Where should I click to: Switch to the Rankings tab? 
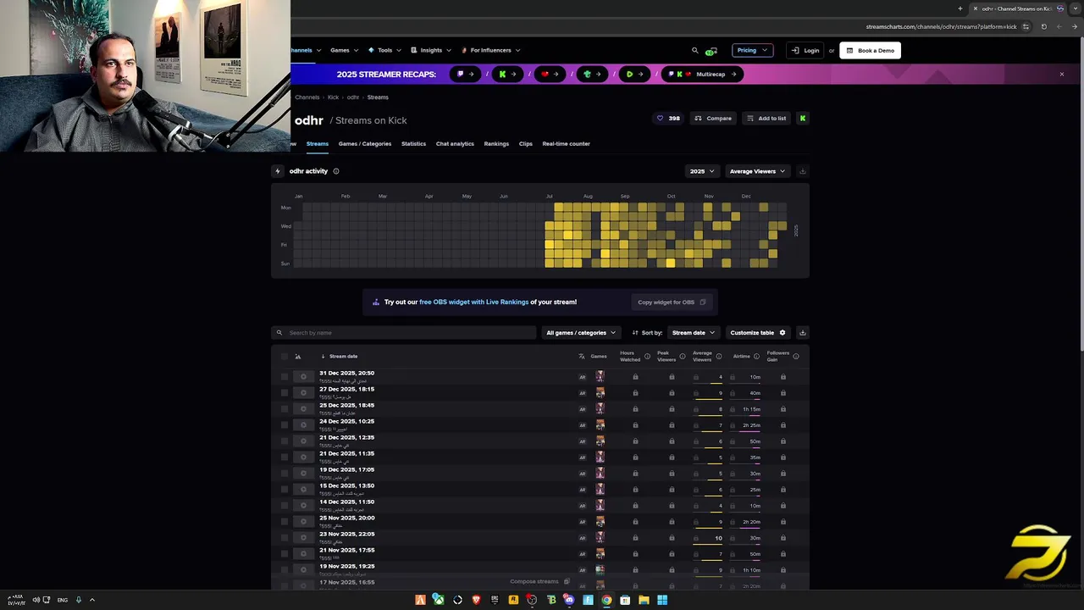pyautogui.click(x=496, y=144)
